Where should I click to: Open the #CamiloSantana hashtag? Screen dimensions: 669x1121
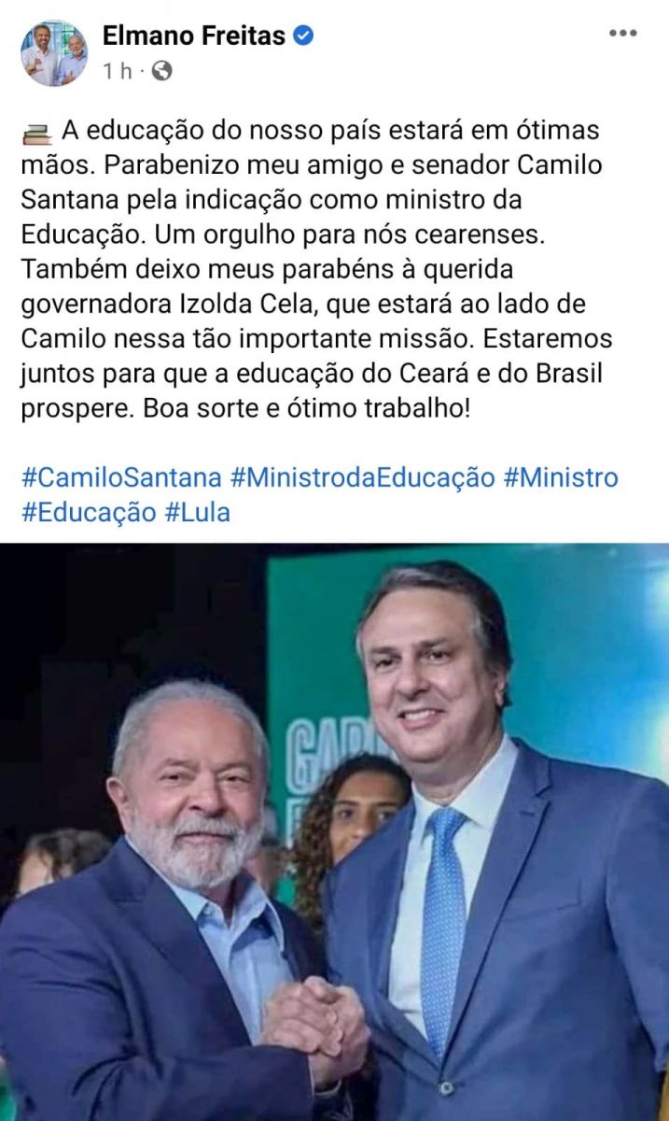[x=121, y=477]
